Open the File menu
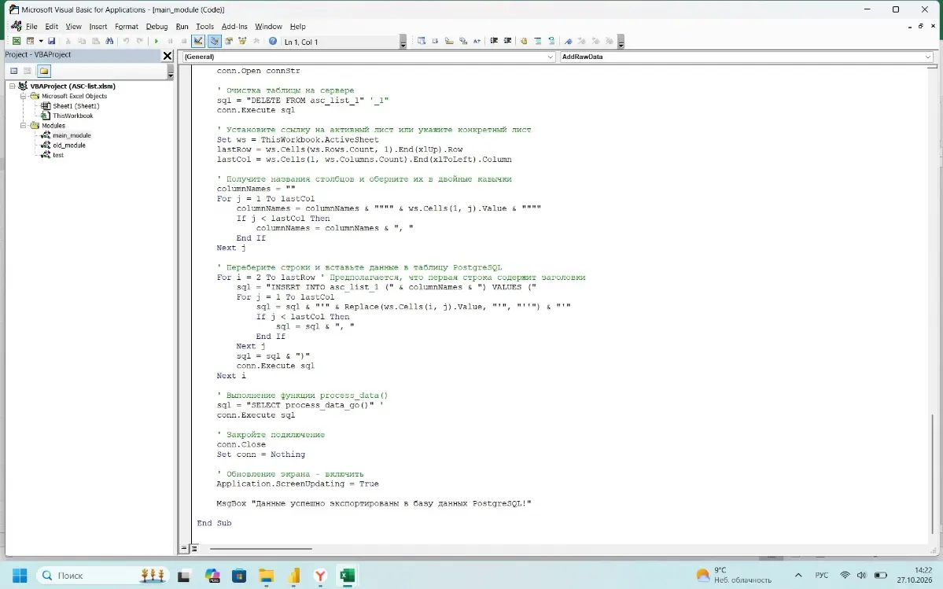This screenshot has height=589, width=943. pyautogui.click(x=31, y=27)
